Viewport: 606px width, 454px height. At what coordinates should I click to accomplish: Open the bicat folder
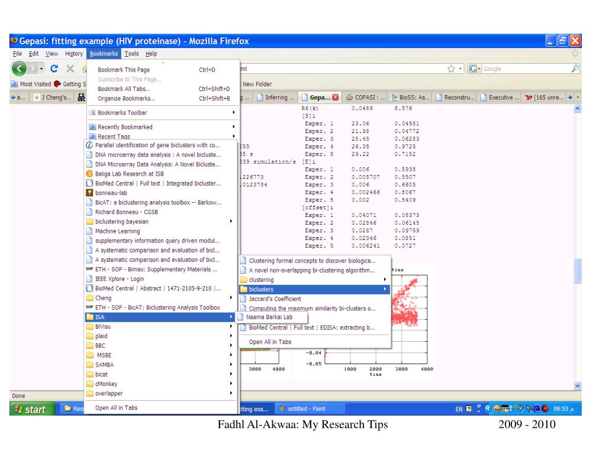(x=161, y=374)
